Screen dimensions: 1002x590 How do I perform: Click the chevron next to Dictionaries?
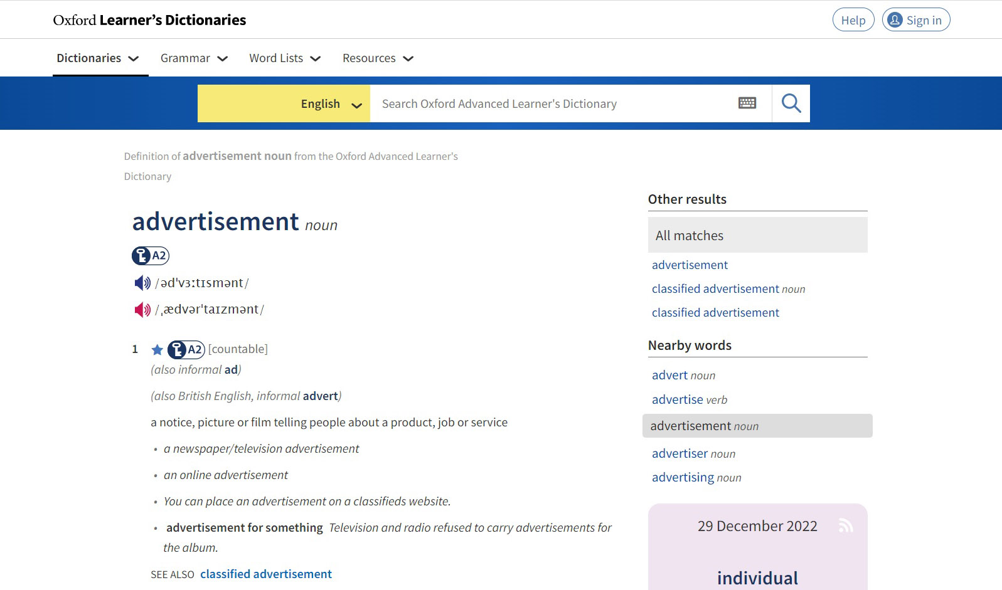[134, 59]
